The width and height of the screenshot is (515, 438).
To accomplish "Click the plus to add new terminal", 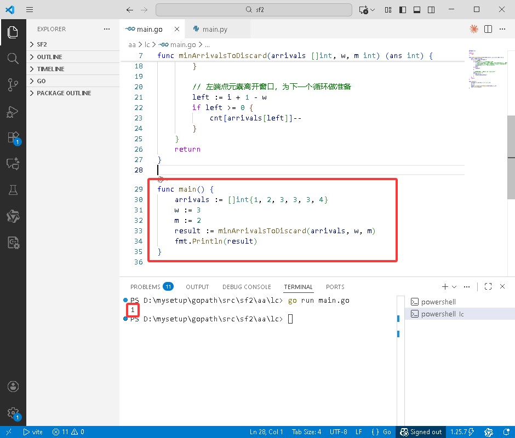I will pyautogui.click(x=445, y=287).
